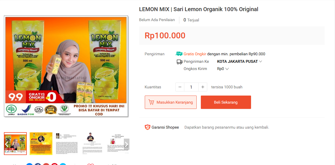Viewport: 335px width, 165px height.
Task: Click the delivery truck icon
Action: pos(179,62)
